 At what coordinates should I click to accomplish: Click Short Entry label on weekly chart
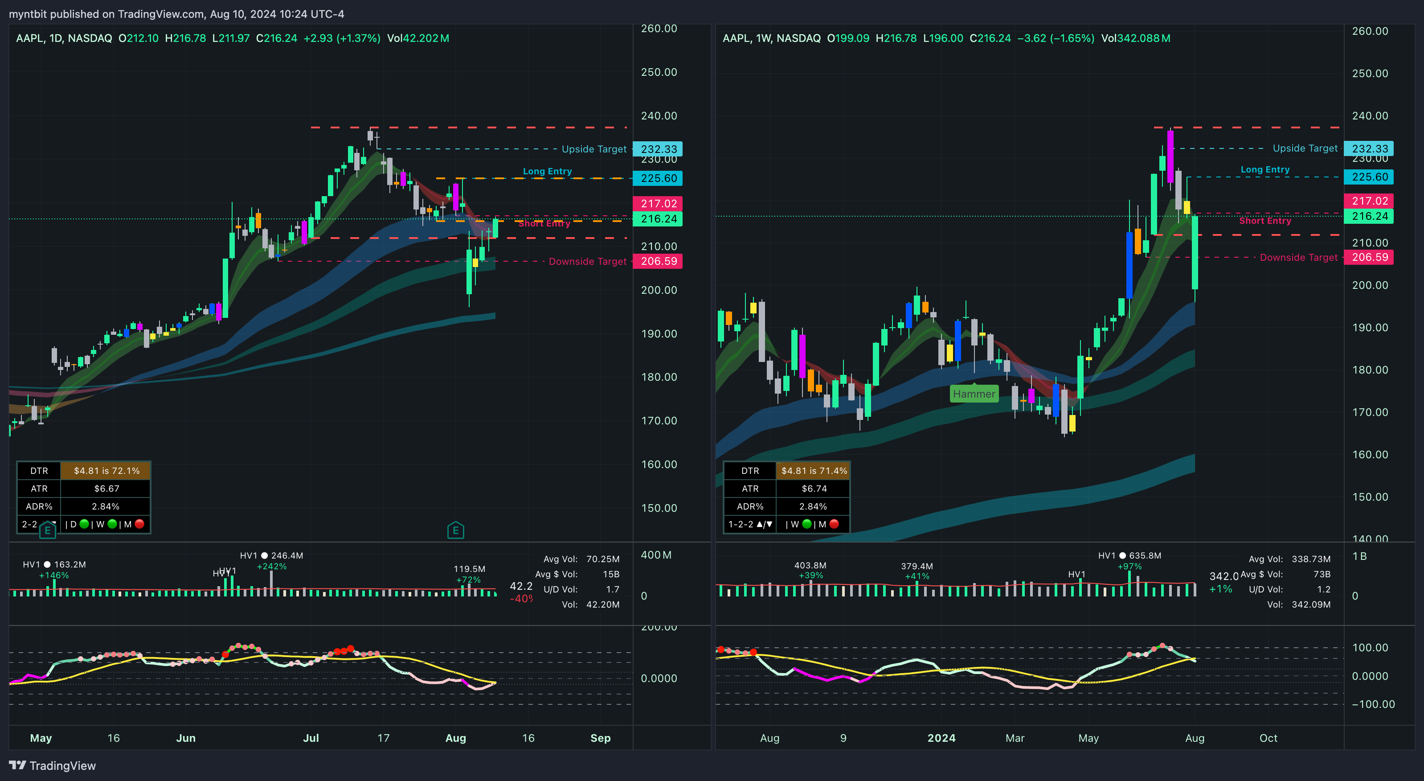tap(1265, 221)
